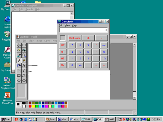
Task: Open Microsoft Access desktop shortcut
Action: tap(7, 53)
